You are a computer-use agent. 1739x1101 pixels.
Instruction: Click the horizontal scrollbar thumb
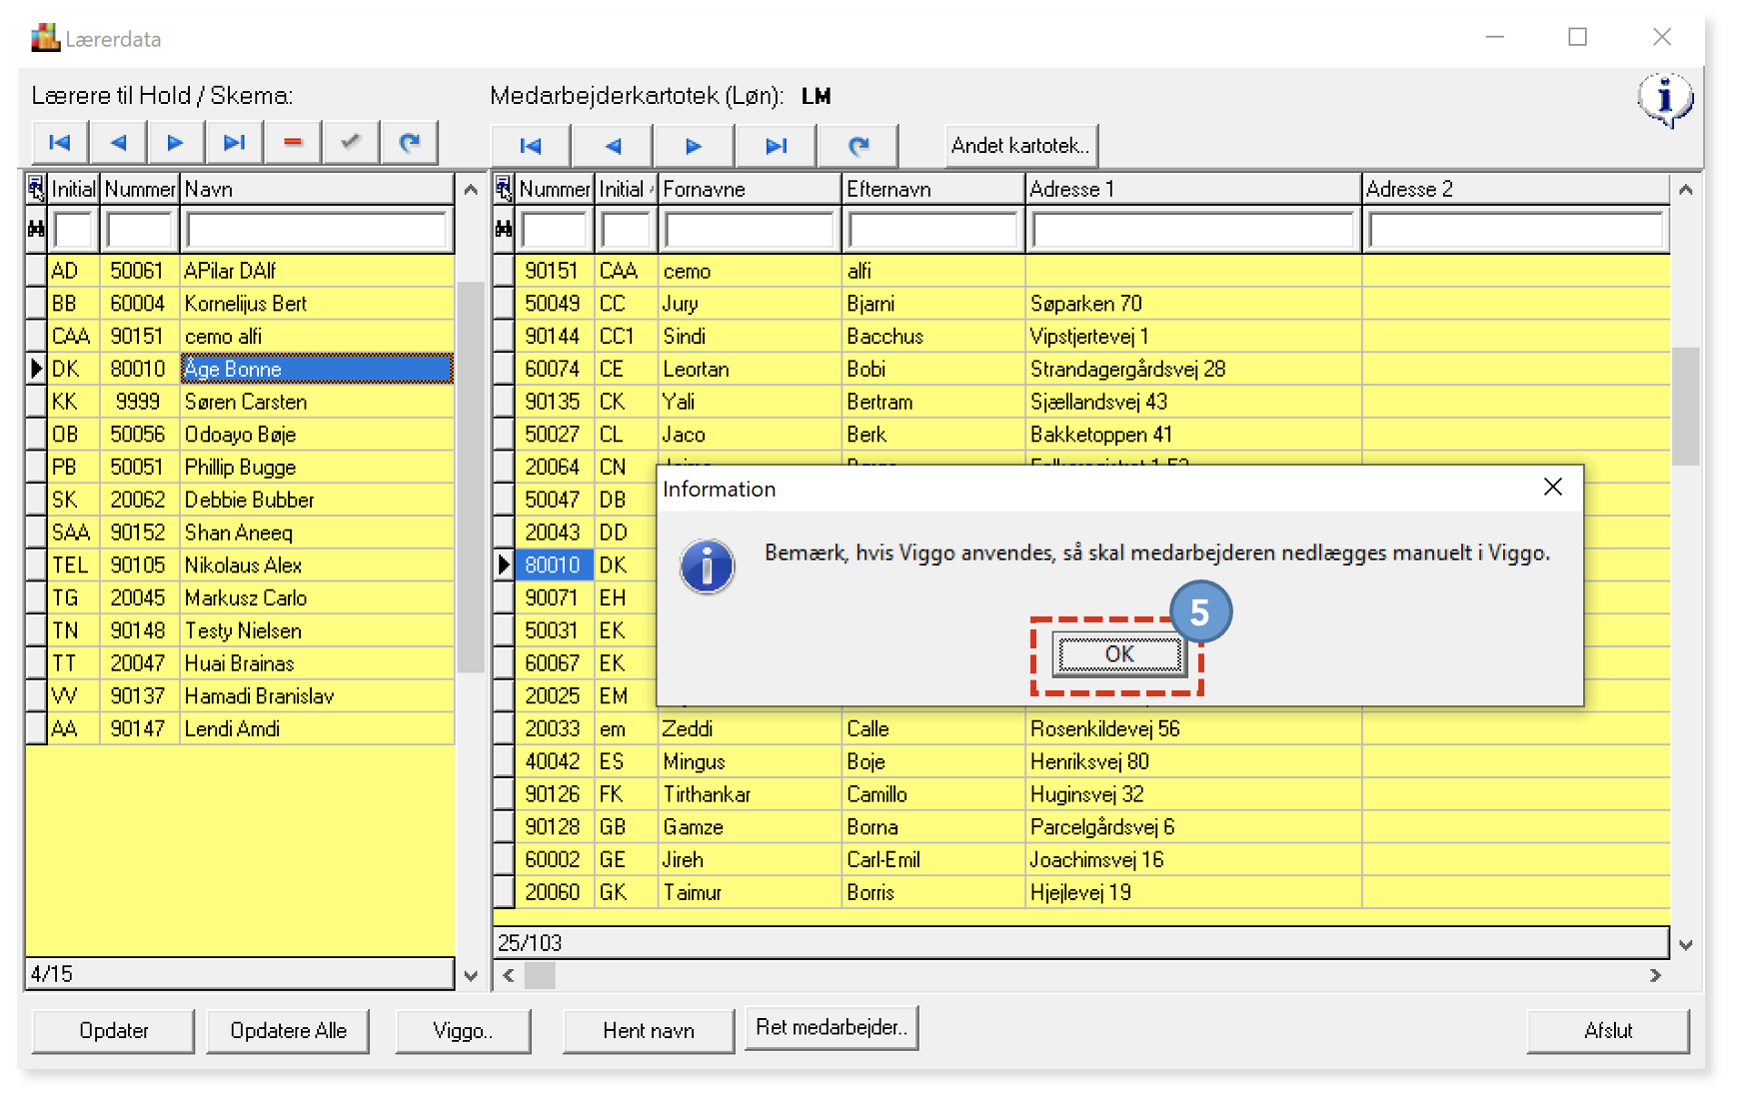tap(540, 975)
